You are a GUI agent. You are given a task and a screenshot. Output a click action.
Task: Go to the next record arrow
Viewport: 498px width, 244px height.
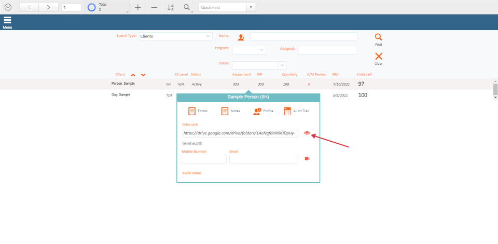coord(48,7)
